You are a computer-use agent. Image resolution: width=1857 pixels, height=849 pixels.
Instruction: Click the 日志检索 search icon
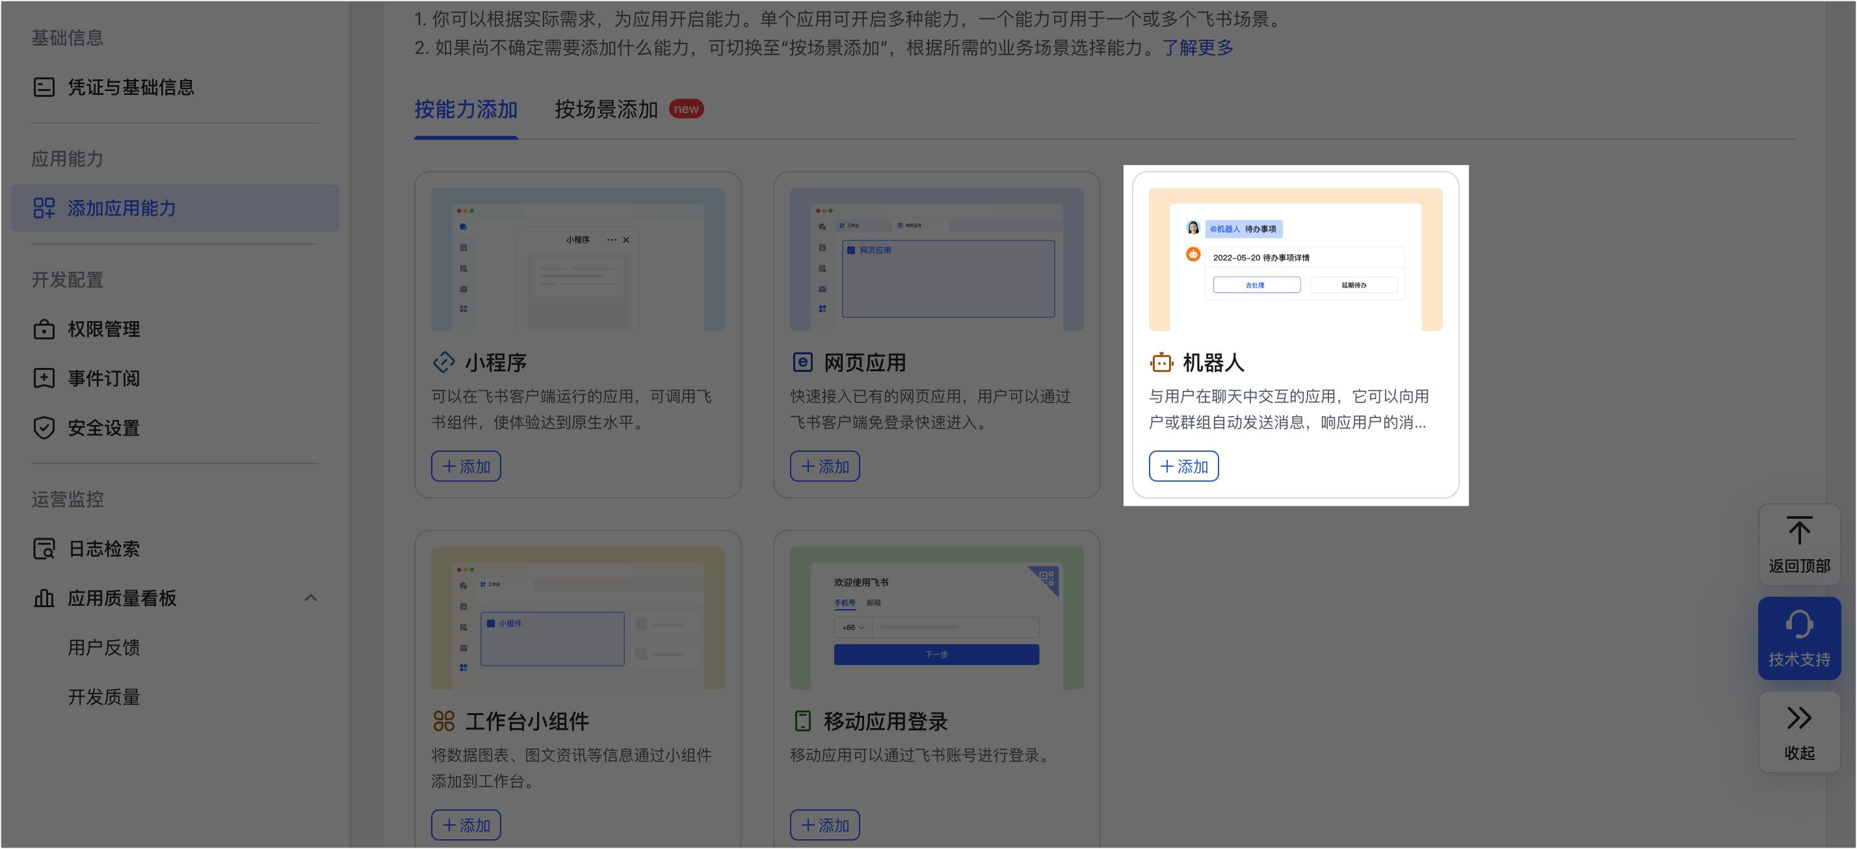tap(44, 549)
